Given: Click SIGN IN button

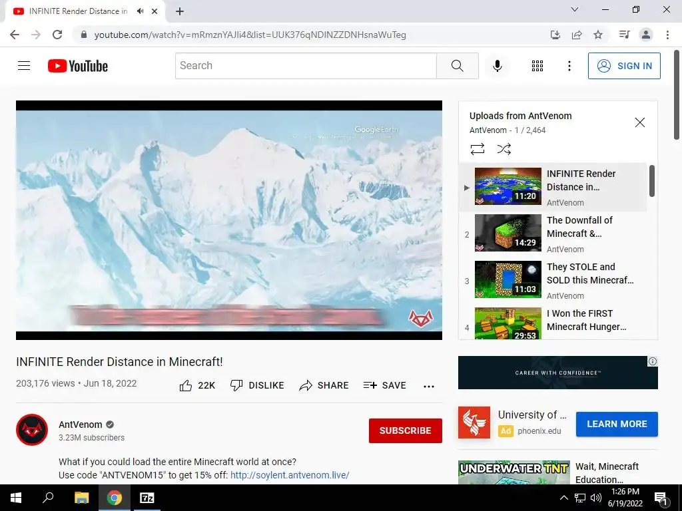Looking at the screenshot, I should click(623, 66).
